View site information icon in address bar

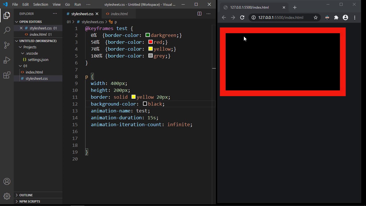point(253,17)
